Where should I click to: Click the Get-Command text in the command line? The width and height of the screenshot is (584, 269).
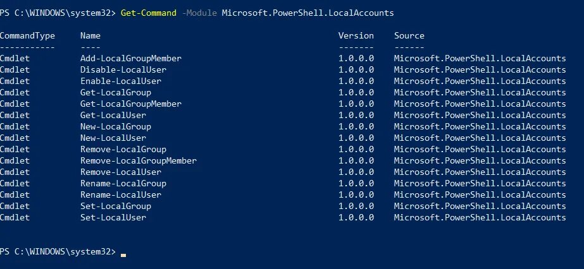coord(149,13)
